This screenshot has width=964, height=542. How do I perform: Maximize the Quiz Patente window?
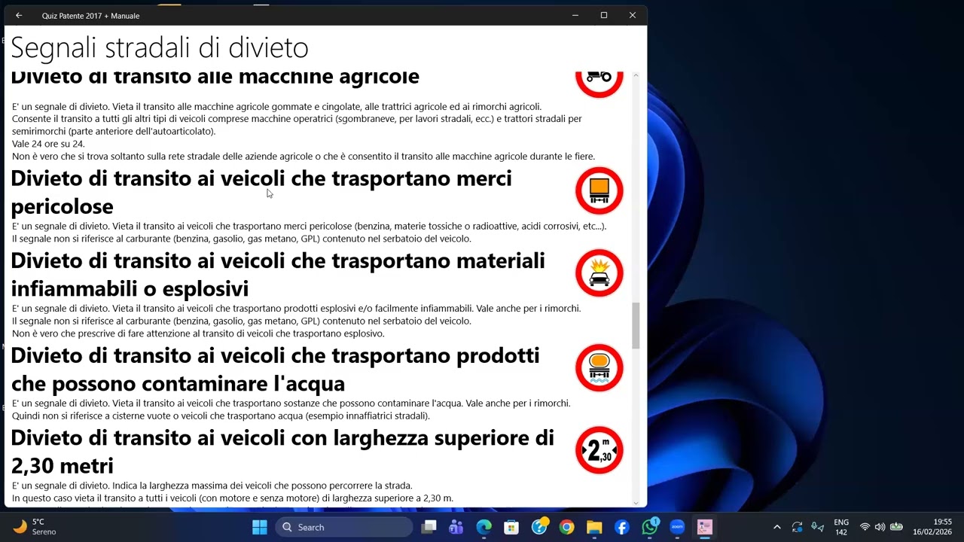click(x=604, y=15)
